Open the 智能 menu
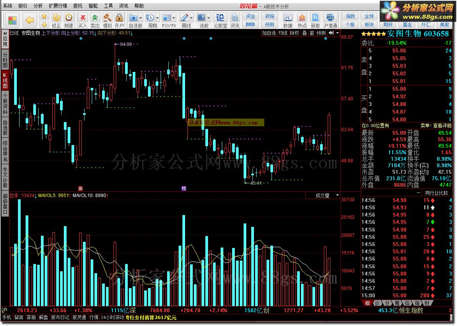This screenshot has height=326, width=457. pyautogui.click(x=93, y=6)
